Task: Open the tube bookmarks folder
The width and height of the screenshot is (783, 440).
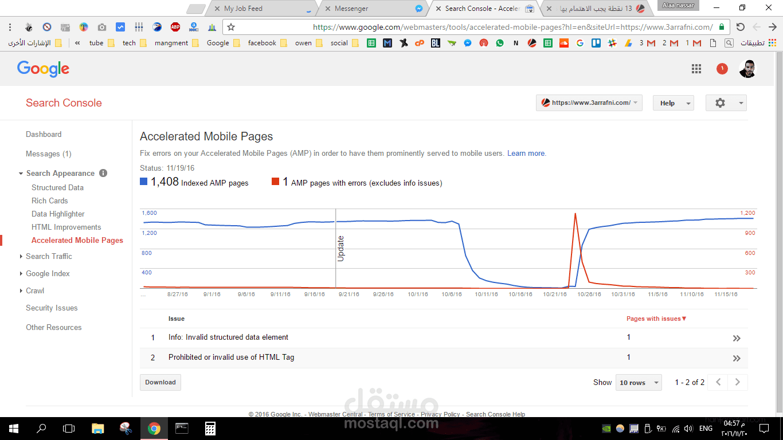Action: tap(102, 43)
